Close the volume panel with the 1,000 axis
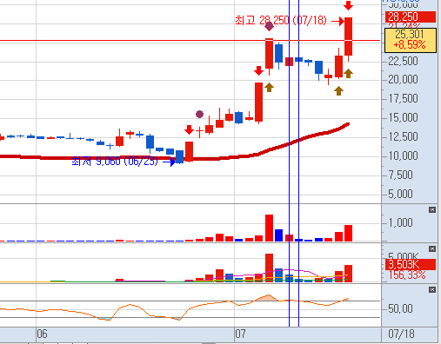The height and width of the screenshot is (344, 441). pyautogui.click(x=432, y=210)
